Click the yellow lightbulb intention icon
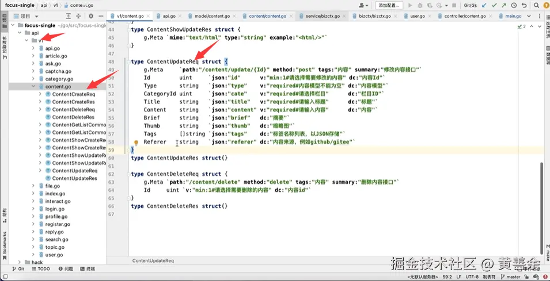Image resolution: width=550 pixels, height=281 pixels. point(136,143)
